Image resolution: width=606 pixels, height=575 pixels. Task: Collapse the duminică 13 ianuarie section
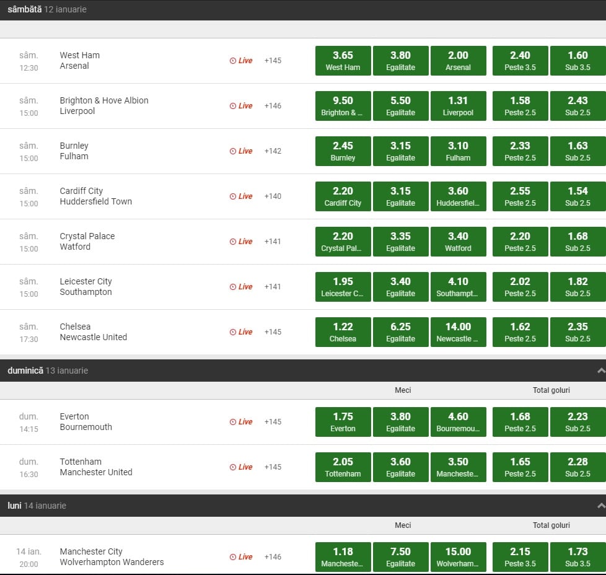pos(601,371)
